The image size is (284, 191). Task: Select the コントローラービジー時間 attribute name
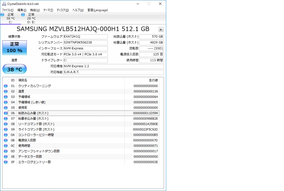(36, 135)
